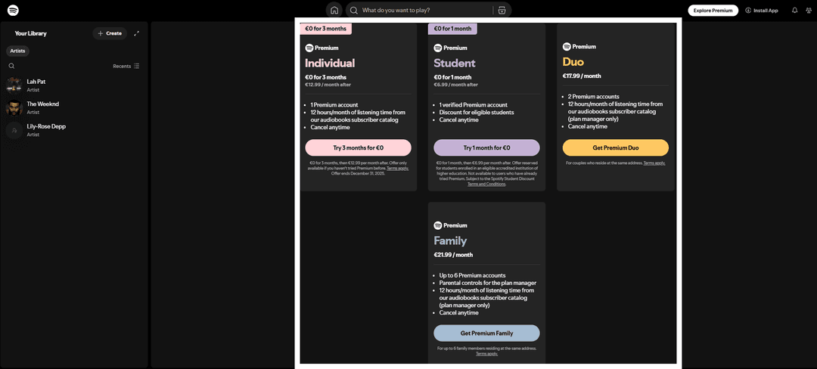Click '1 verified Premium account' bullet
Screen dimensions: 817x369
pyautogui.click(x=473, y=105)
